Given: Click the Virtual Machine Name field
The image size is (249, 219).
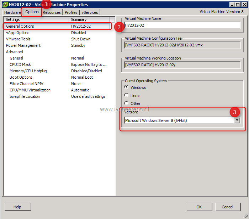Looking at the screenshot, I should coord(182,25).
